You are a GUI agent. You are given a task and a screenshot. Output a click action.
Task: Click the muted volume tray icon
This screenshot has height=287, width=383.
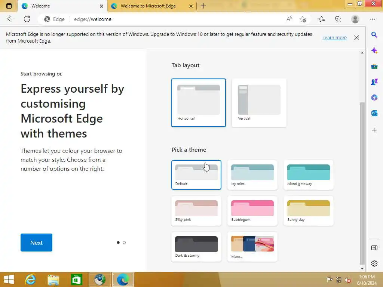348,280
